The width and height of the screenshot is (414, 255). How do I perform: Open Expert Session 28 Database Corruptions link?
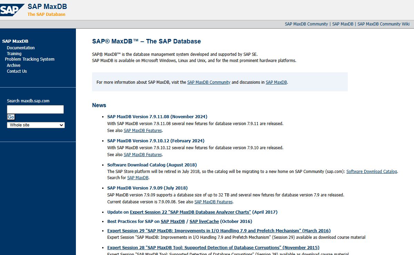click(213, 248)
